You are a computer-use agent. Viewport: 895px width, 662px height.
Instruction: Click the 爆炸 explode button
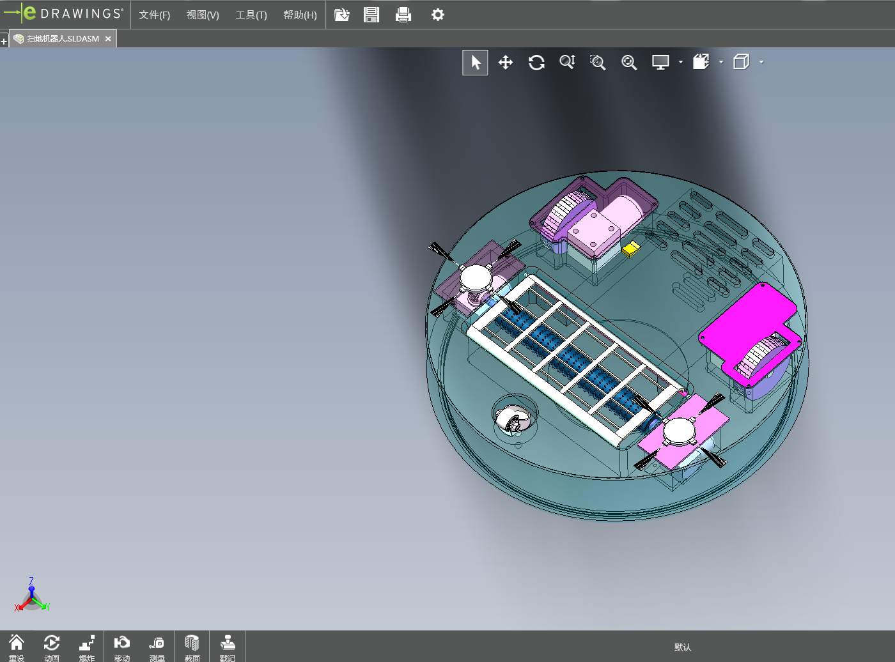(87, 647)
